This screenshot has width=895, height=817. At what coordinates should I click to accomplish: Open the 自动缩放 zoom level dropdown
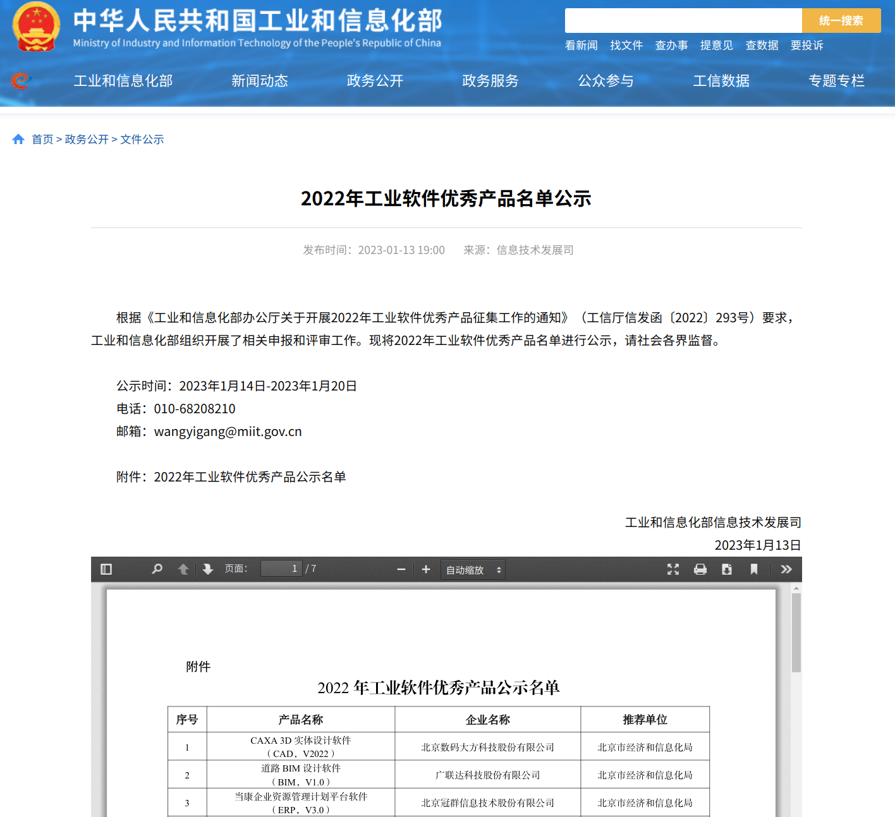coord(472,569)
